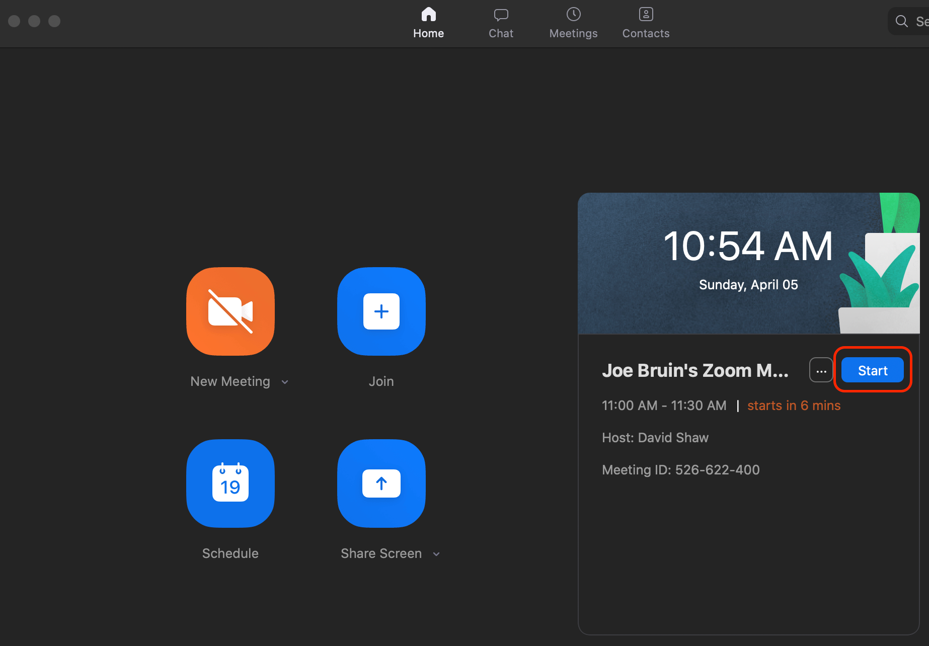Open the Contacts tab

(x=646, y=23)
